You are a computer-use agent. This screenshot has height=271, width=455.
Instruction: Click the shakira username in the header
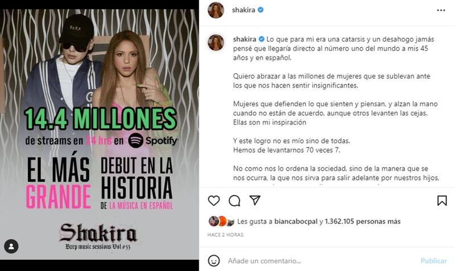click(243, 10)
